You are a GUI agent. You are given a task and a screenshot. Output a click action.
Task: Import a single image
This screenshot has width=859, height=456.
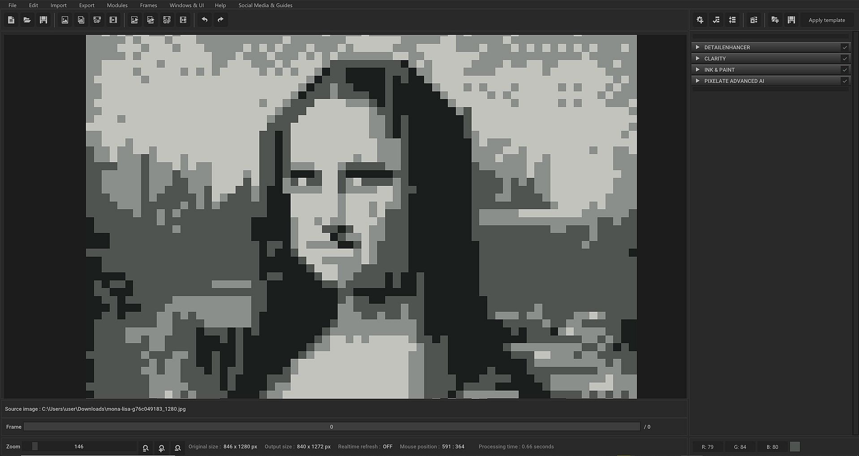pos(65,20)
